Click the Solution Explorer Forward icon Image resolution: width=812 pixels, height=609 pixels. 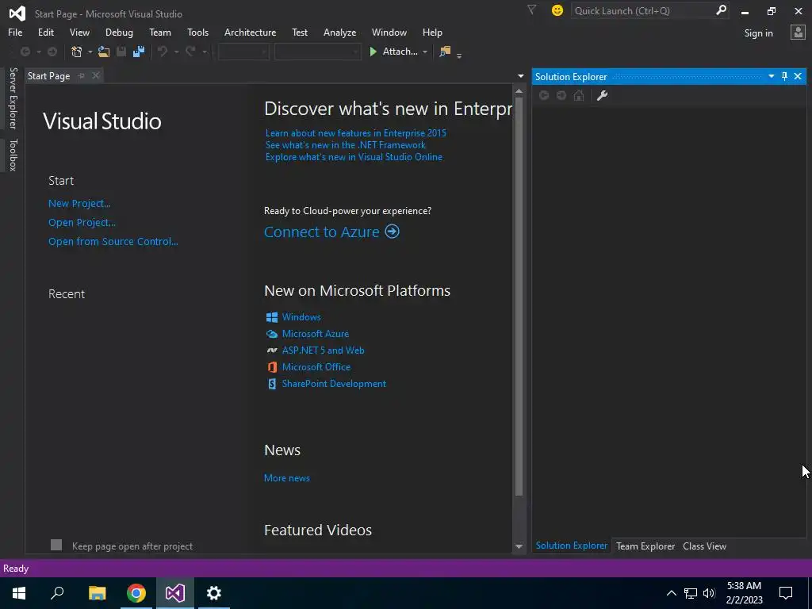[x=561, y=95]
